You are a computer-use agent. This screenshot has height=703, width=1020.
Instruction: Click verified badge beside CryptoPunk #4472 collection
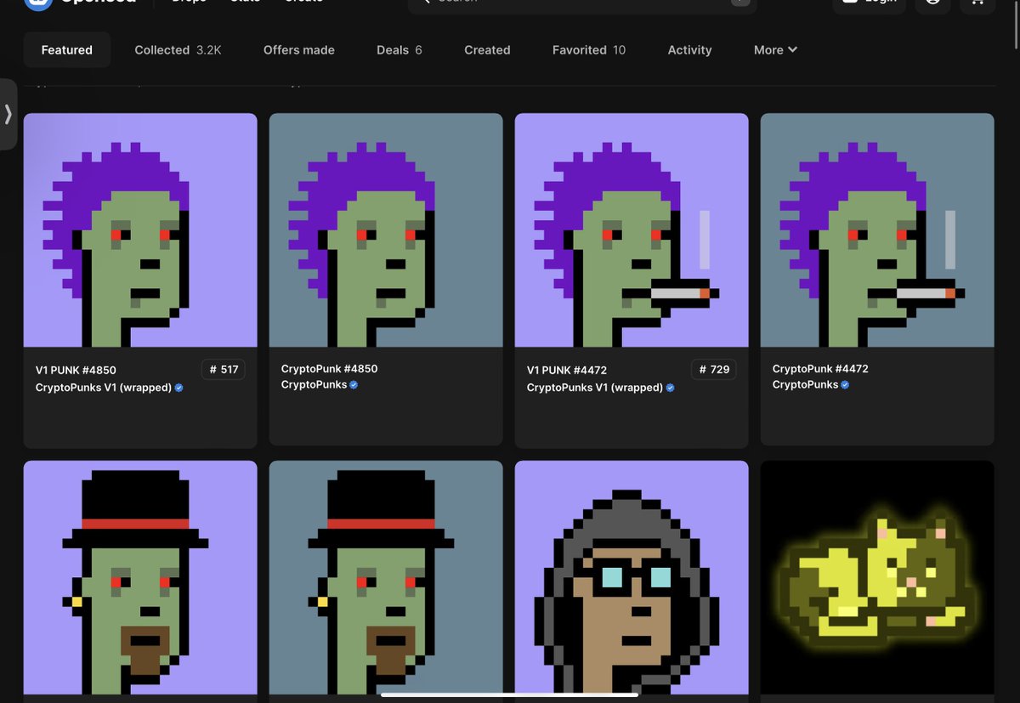click(x=845, y=385)
